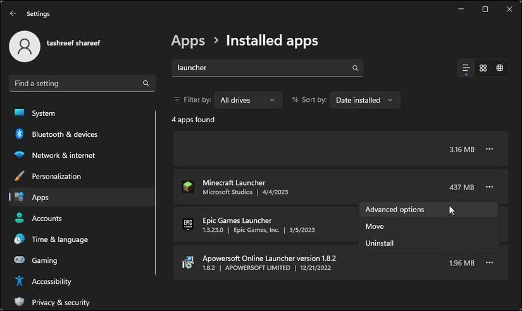The height and width of the screenshot is (311, 522).
Task: Open the more options menu for Apowersoft Online Launcher
Action: (489, 263)
